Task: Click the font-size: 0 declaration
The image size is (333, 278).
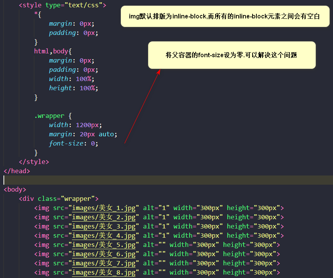Action: pos(74,144)
